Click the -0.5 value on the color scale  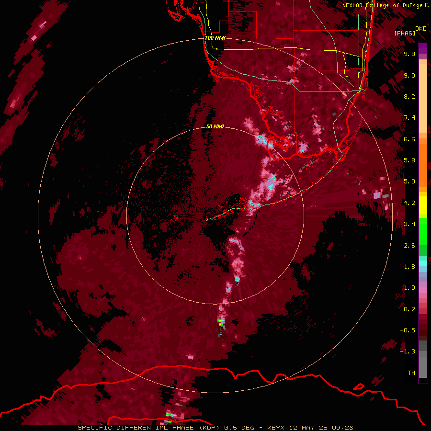click(x=408, y=330)
